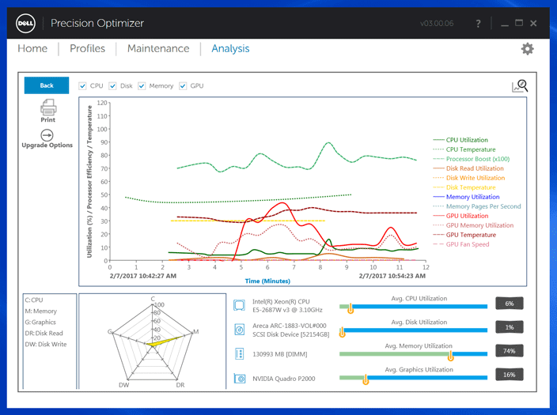
Task: Click the disk icon beside Areca ARC-1883
Action: (240, 330)
